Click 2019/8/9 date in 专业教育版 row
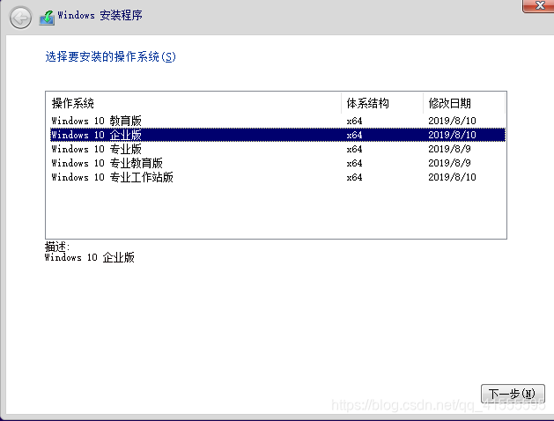 (449, 163)
